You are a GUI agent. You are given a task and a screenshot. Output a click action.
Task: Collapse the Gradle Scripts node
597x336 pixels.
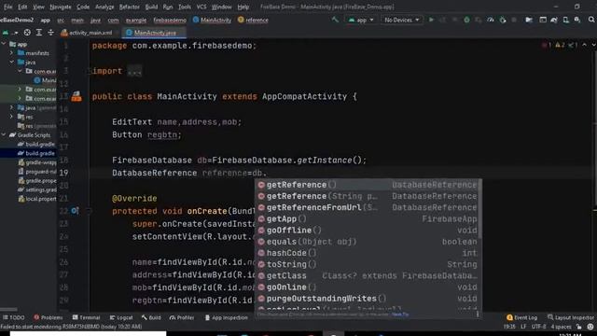point(4,134)
